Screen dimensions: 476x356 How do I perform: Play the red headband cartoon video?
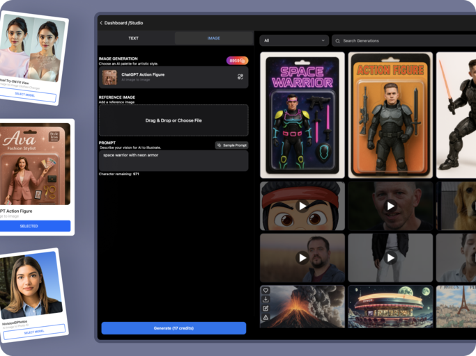tap(302, 206)
